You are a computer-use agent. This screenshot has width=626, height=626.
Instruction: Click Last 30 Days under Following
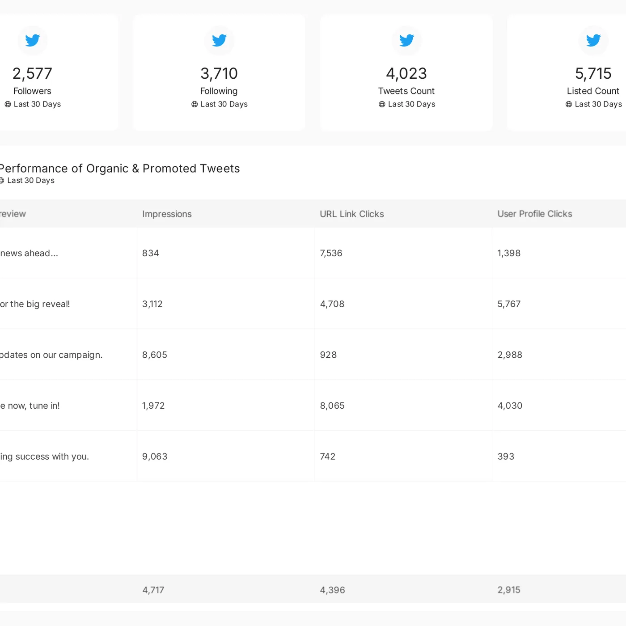click(x=224, y=104)
